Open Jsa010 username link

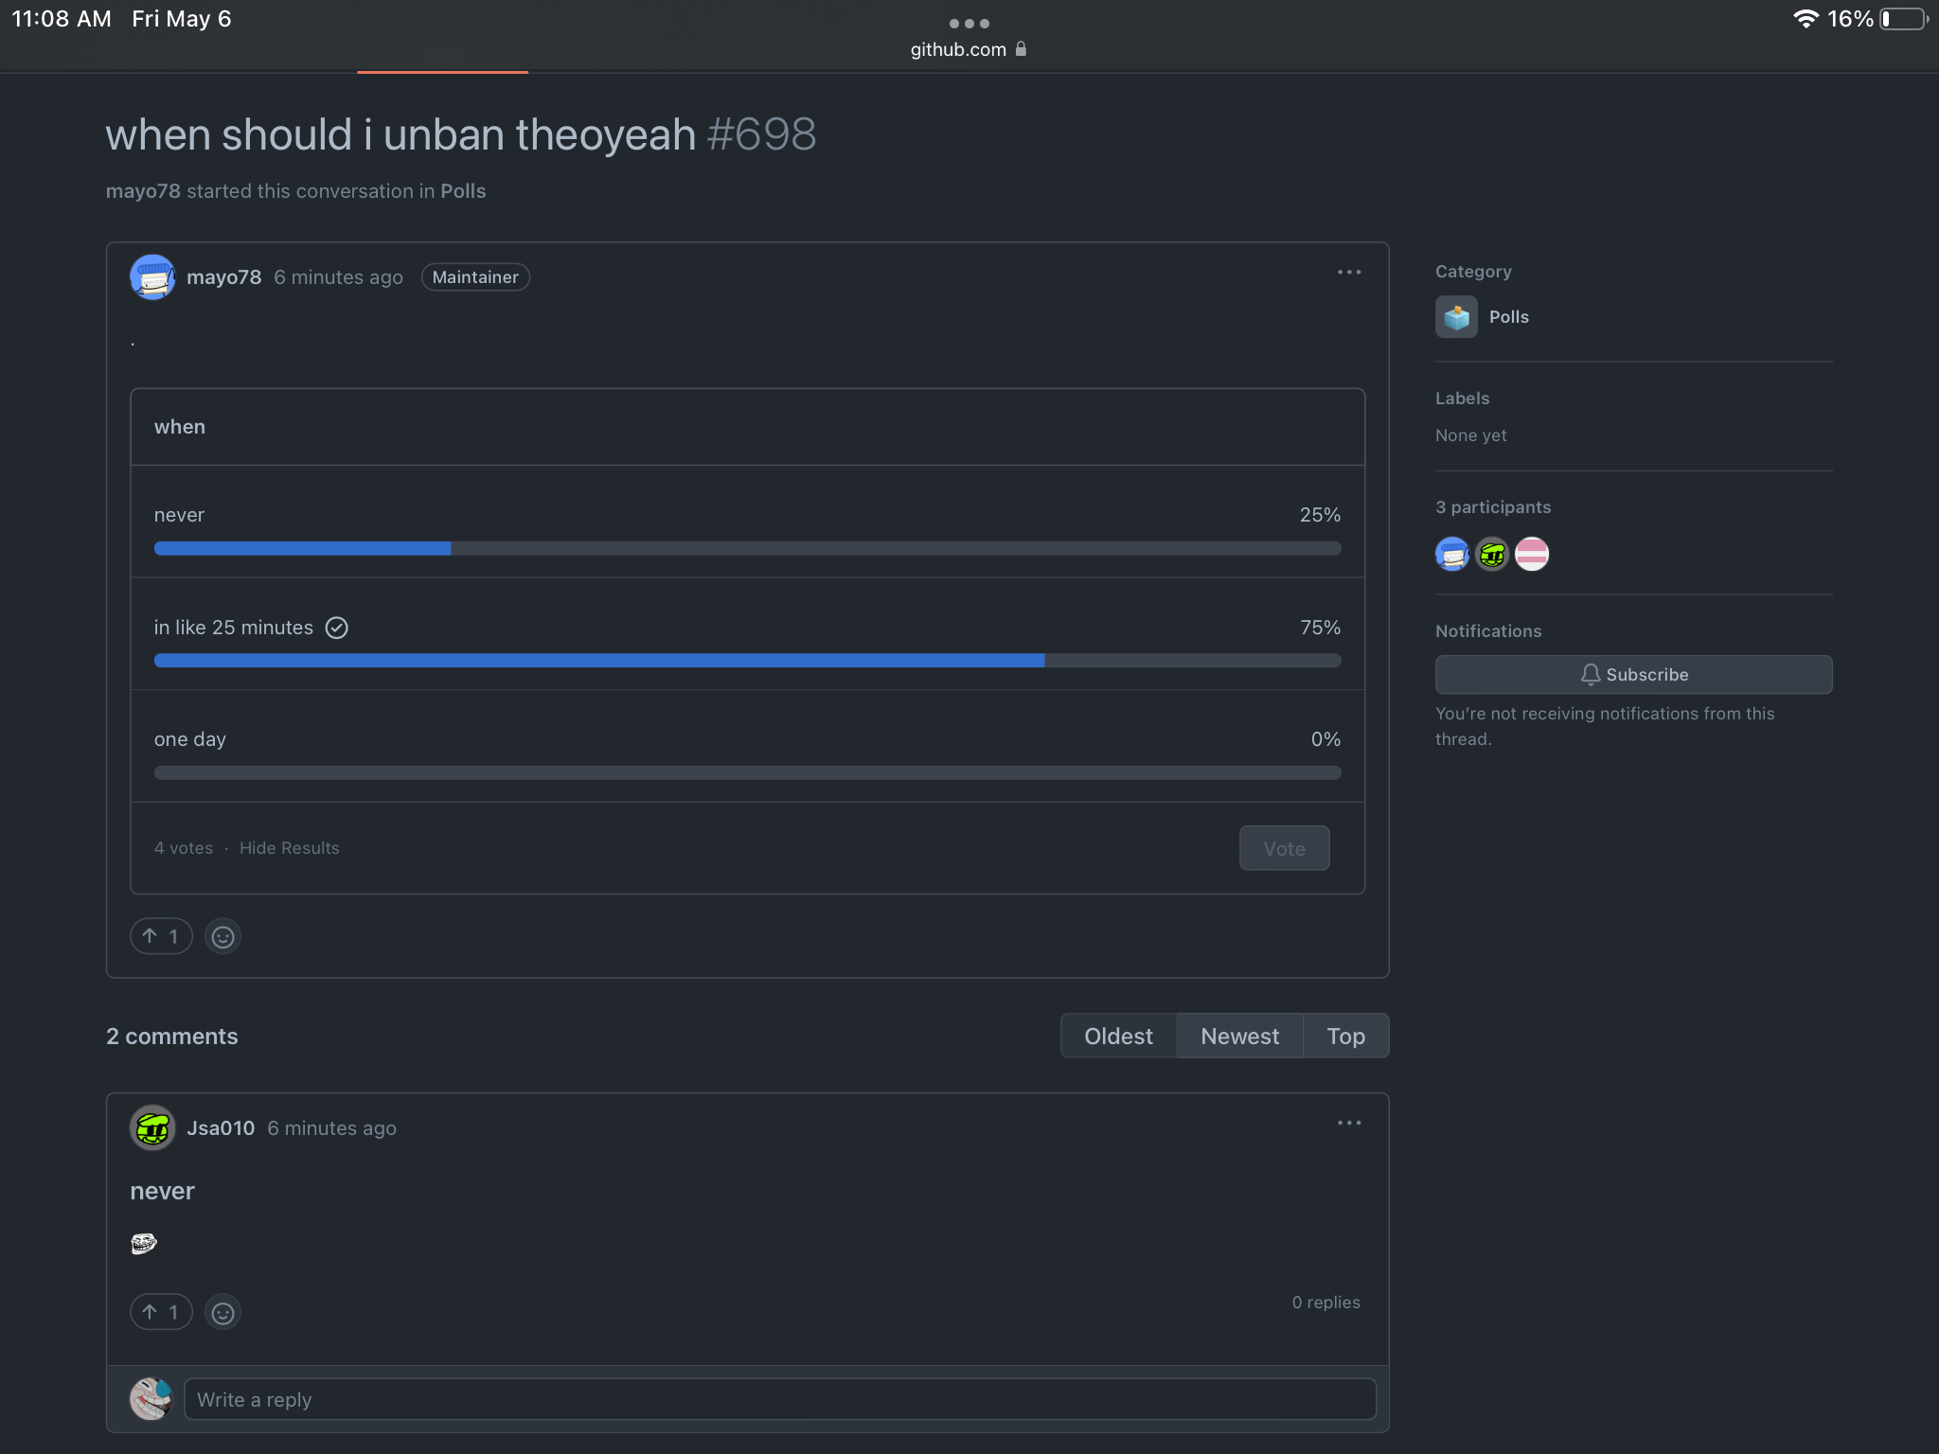click(x=221, y=1128)
